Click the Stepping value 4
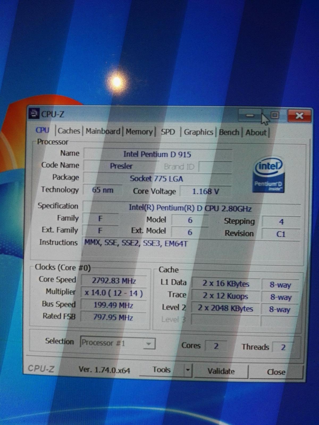 [281, 222]
